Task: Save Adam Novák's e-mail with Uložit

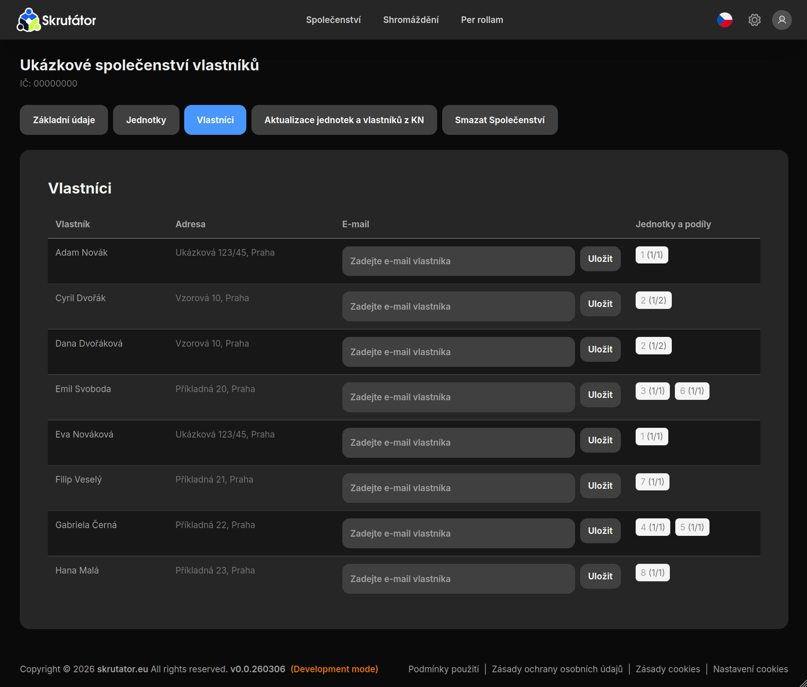Action: coord(600,259)
